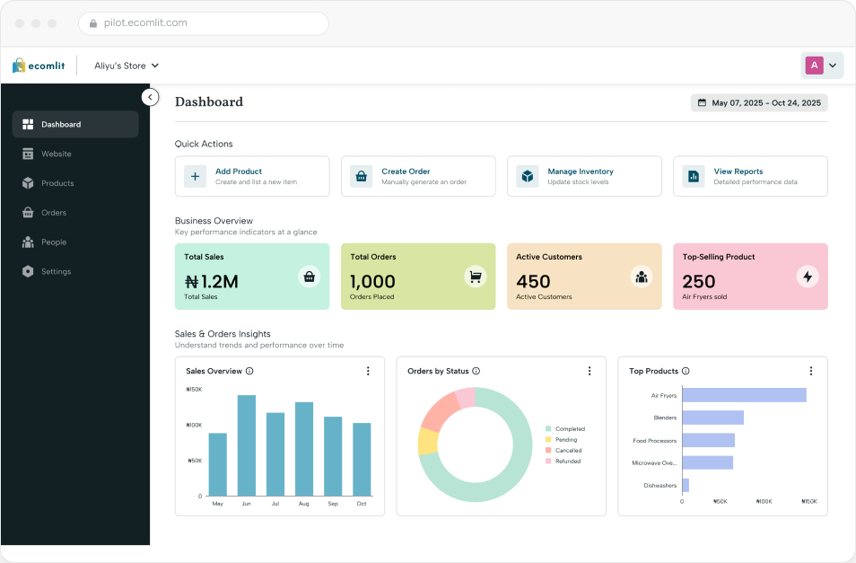Image resolution: width=856 pixels, height=563 pixels.
Task: Open Products in the sidebar
Action: pyautogui.click(x=75, y=183)
